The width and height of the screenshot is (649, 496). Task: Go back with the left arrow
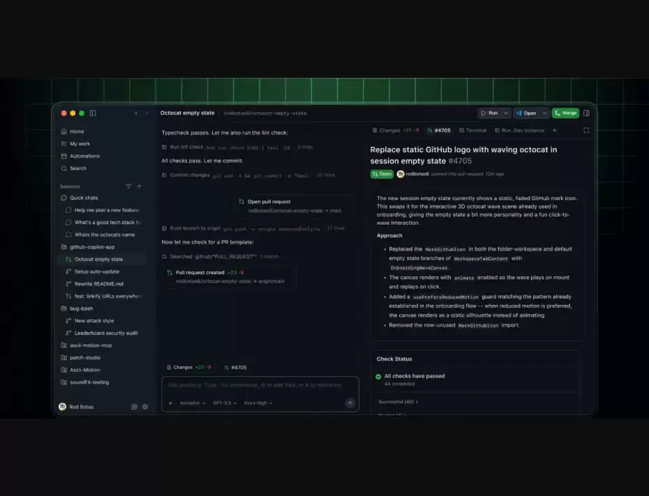coord(136,113)
